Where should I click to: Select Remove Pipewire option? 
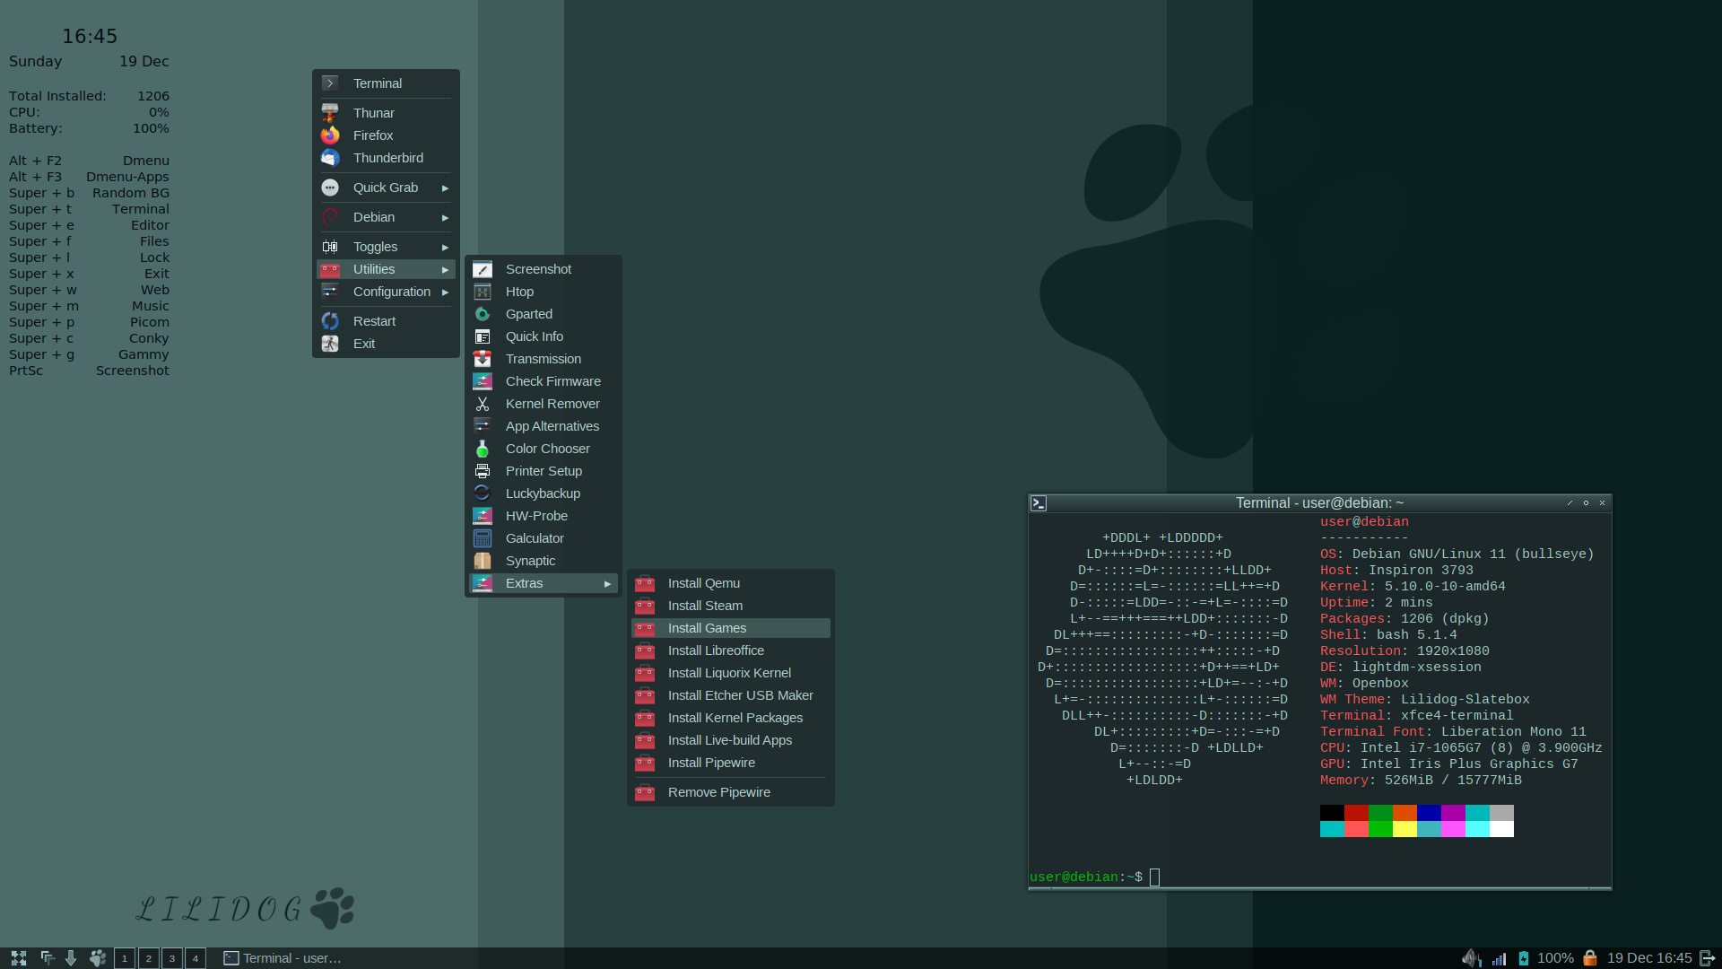718,791
